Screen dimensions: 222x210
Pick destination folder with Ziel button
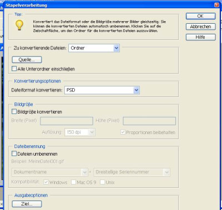(27, 204)
